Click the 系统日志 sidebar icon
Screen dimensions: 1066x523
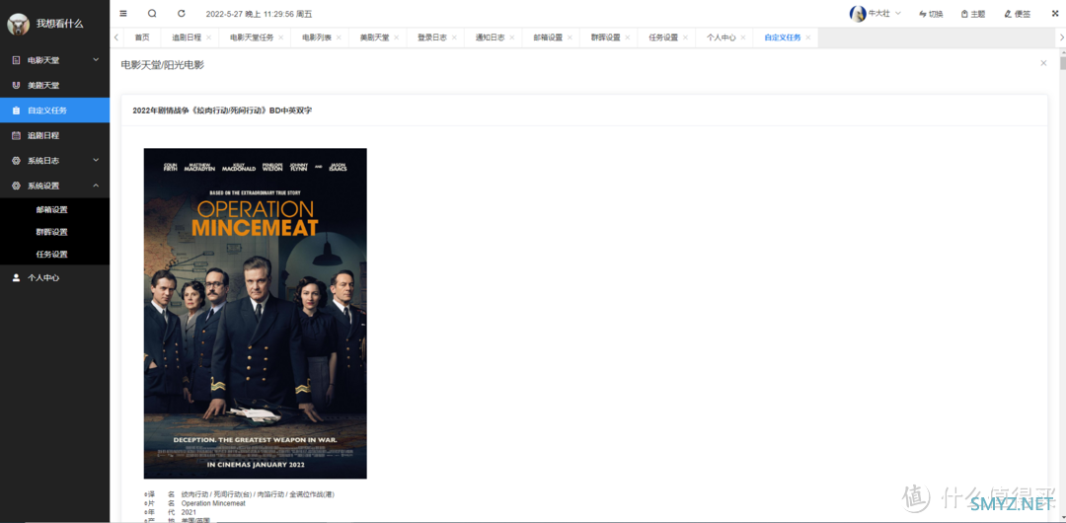pyautogui.click(x=17, y=161)
